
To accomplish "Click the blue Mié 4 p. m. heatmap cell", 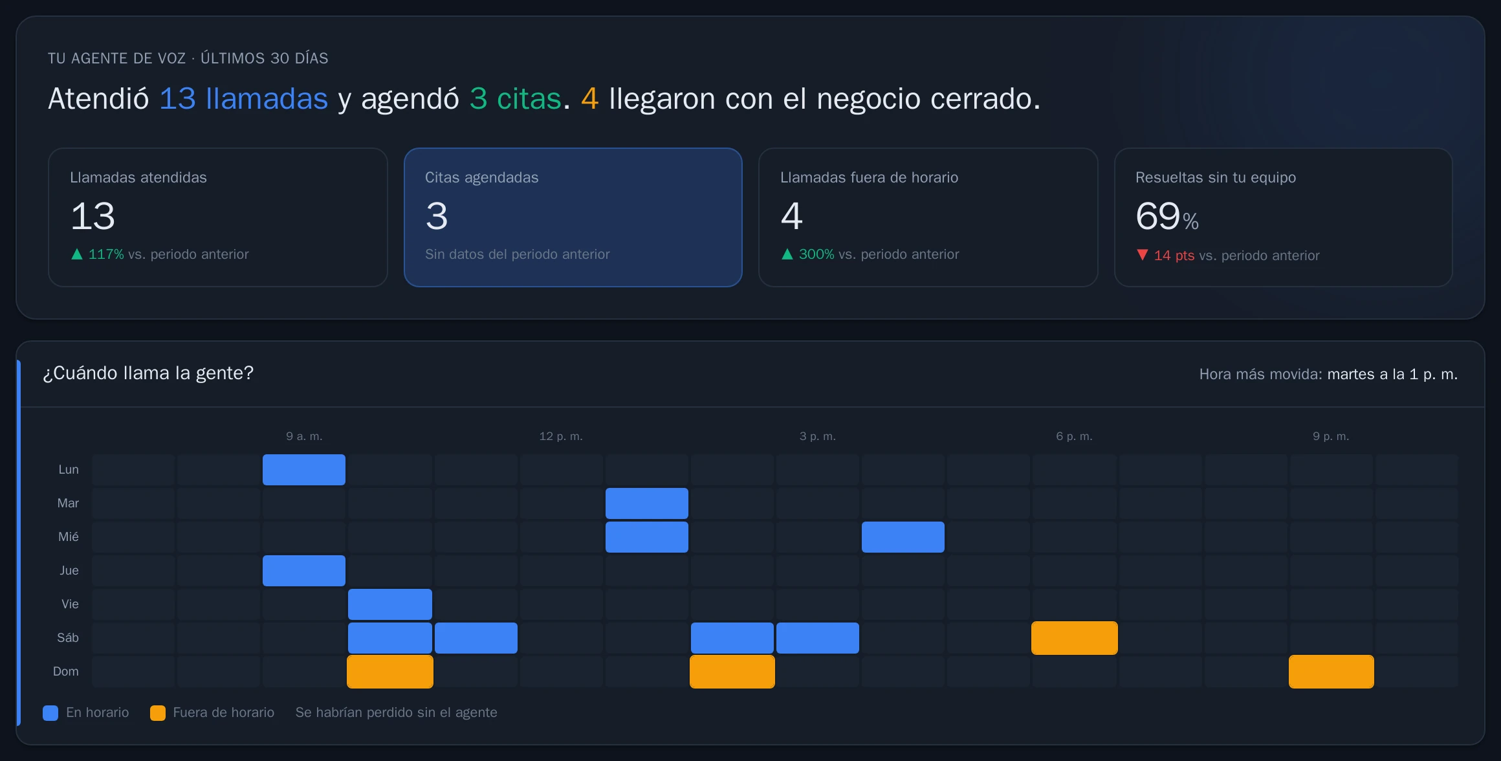I will point(903,537).
